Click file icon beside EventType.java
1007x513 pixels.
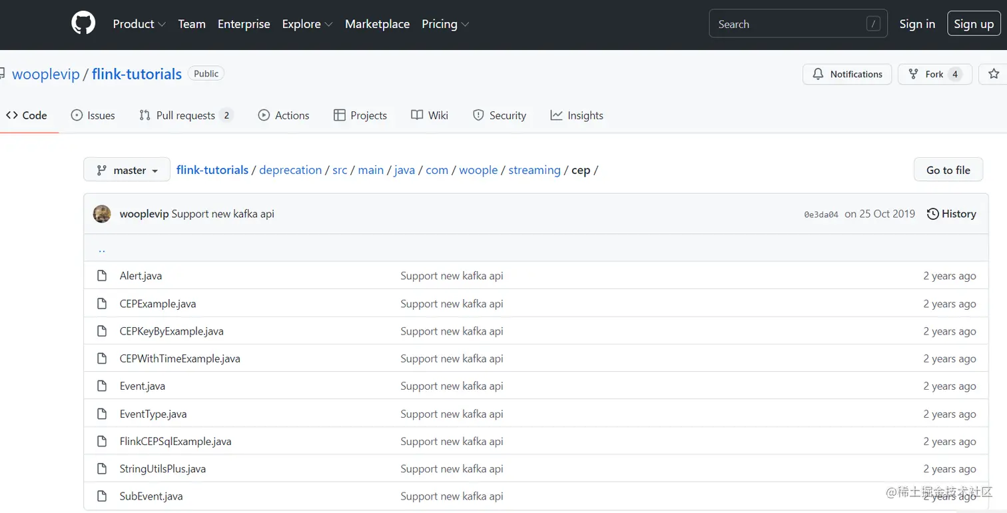[102, 414]
